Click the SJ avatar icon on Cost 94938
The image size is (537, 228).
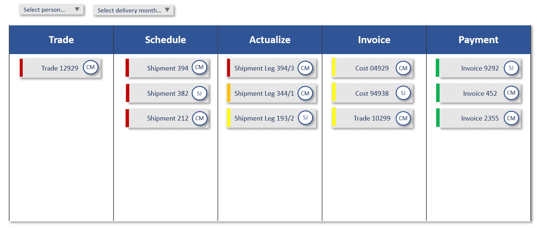coord(403,93)
